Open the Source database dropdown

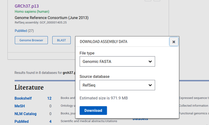[117, 85]
